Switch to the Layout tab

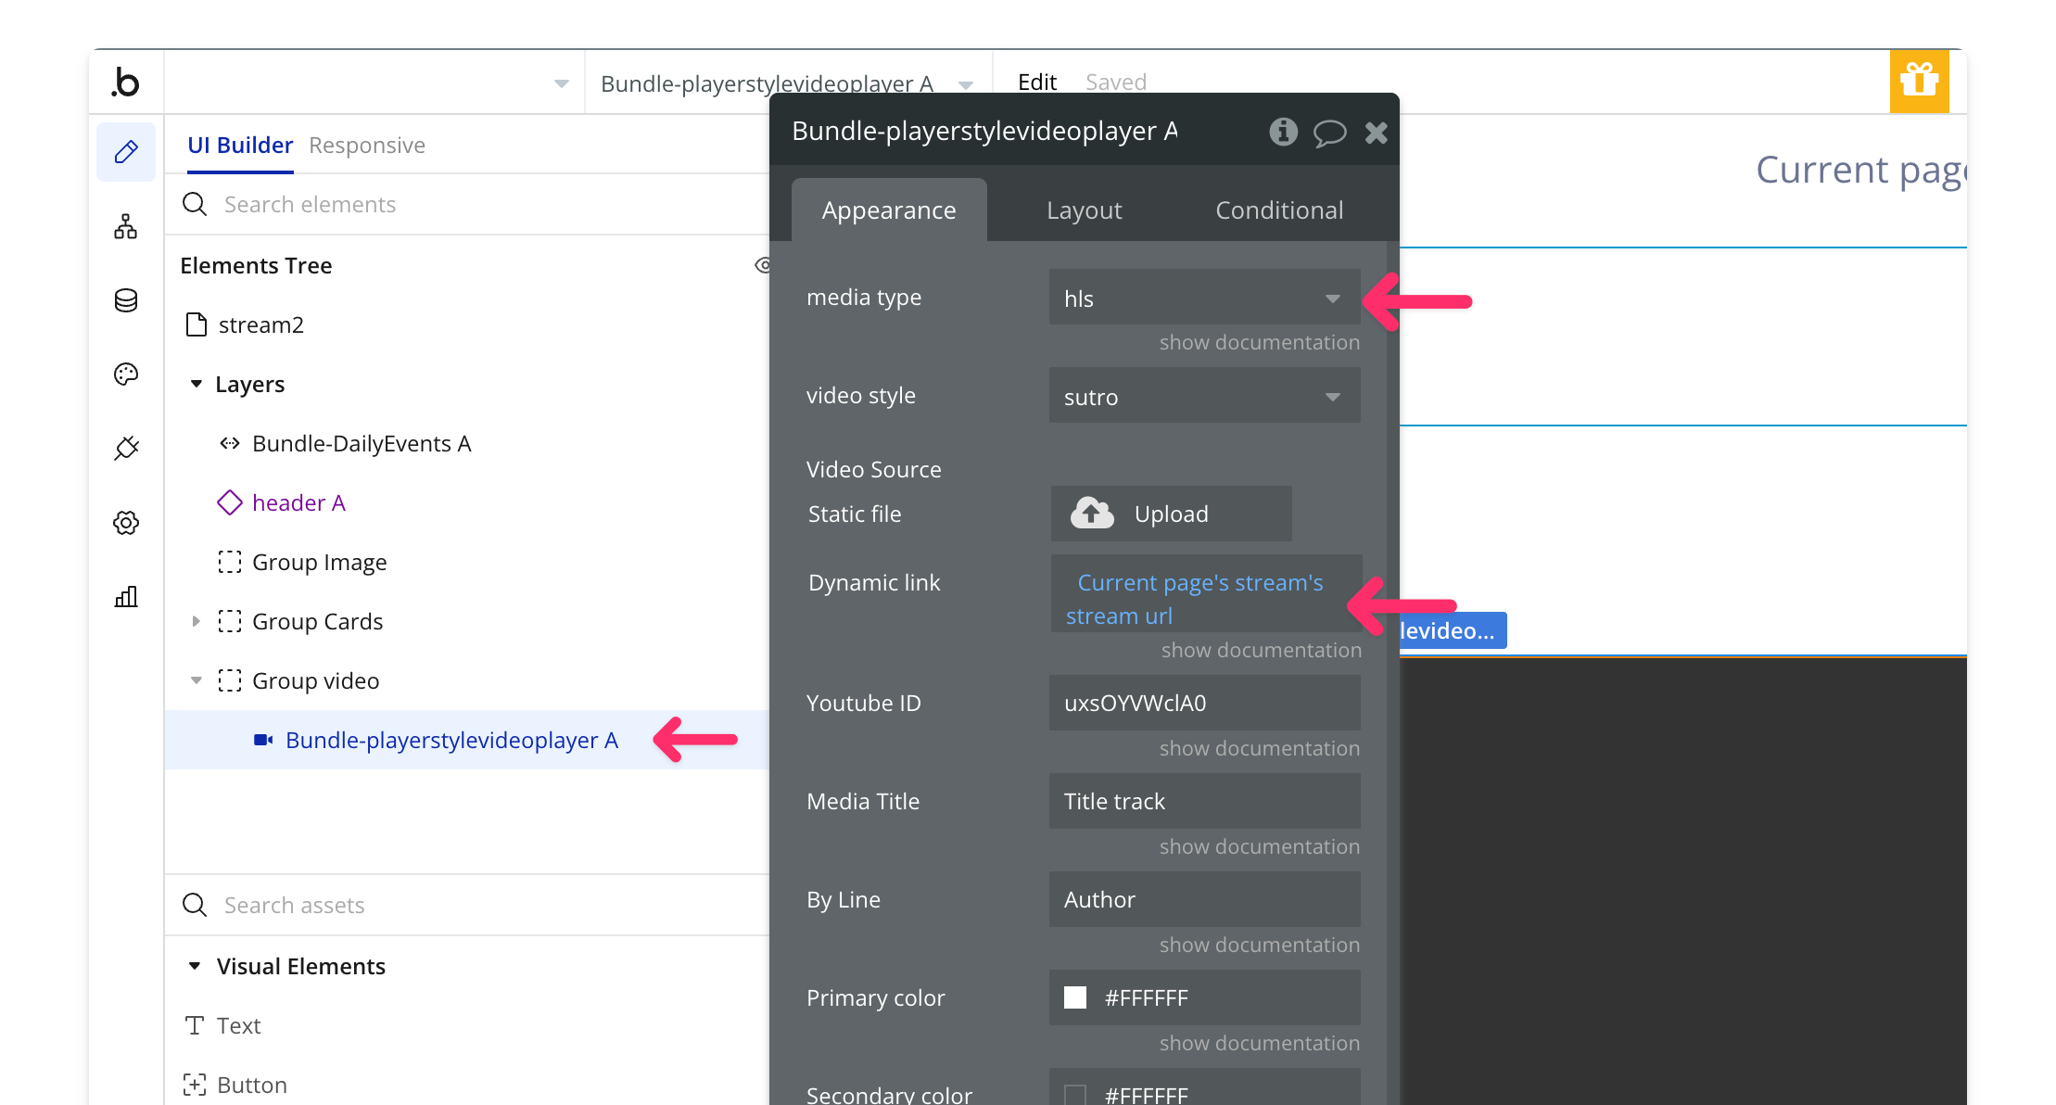click(1084, 210)
